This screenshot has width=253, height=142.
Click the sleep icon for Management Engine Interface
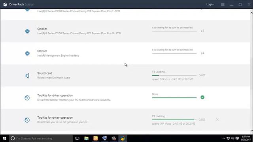[202, 53]
